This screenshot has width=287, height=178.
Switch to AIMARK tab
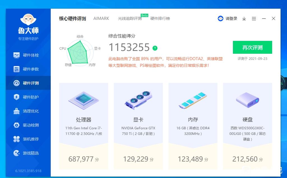101,18
